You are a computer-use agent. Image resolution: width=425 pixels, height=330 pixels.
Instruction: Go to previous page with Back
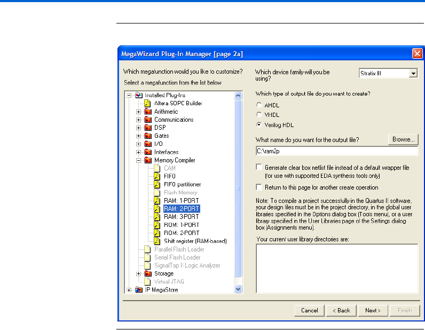(341, 310)
